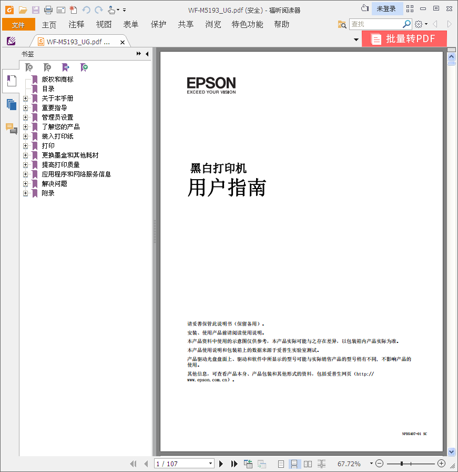Click the bookmark go-to arrow icon
Screen dimensions: 458x472
pos(66,67)
